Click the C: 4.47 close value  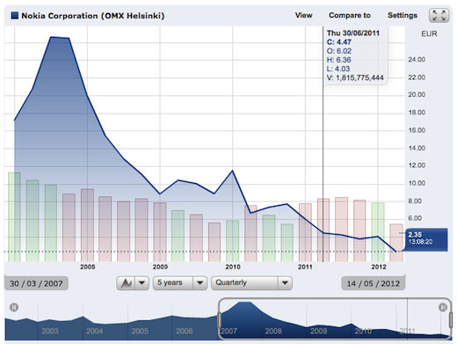339,42
